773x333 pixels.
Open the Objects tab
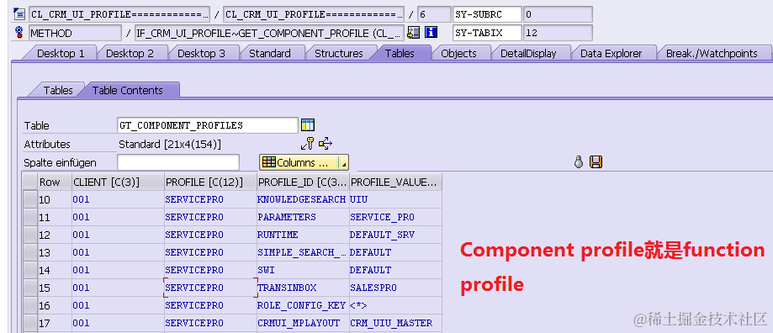point(458,53)
